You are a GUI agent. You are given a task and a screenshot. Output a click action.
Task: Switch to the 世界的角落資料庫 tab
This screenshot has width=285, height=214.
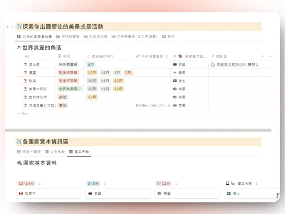pos(35,37)
